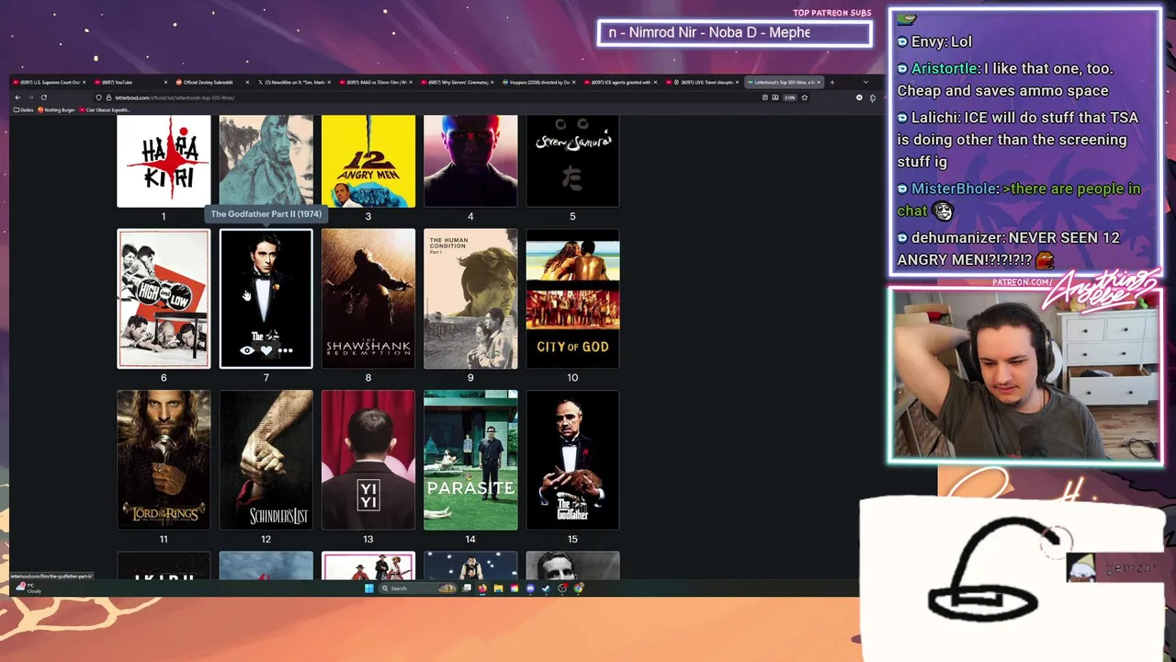Click the Windows taskbar Search box
The width and height of the screenshot is (1176, 662).
point(418,588)
